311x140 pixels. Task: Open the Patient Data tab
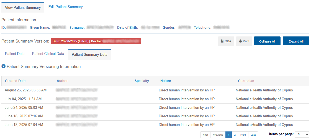click(x=15, y=54)
